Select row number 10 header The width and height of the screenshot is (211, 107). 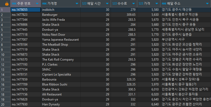coord(5,55)
